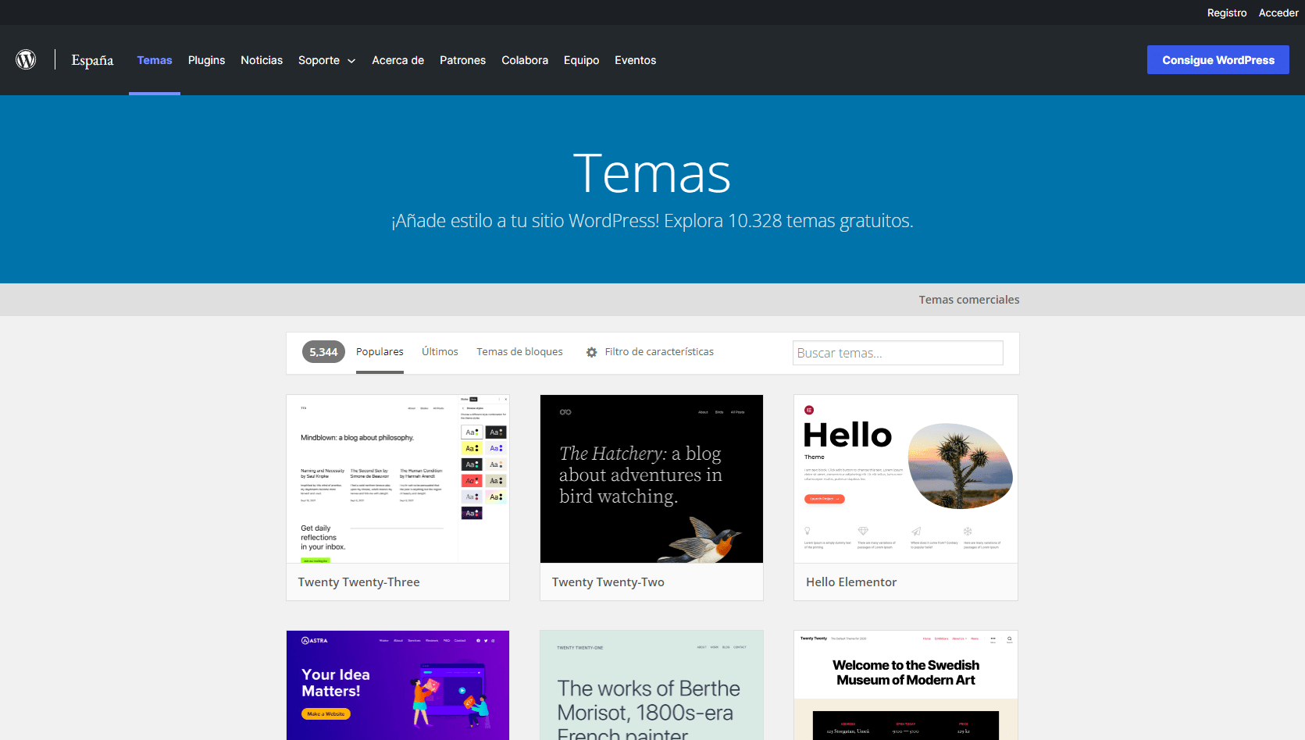1305x740 pixels.
Task: Open Temas comerciales link
Action: tap(968, 300)
